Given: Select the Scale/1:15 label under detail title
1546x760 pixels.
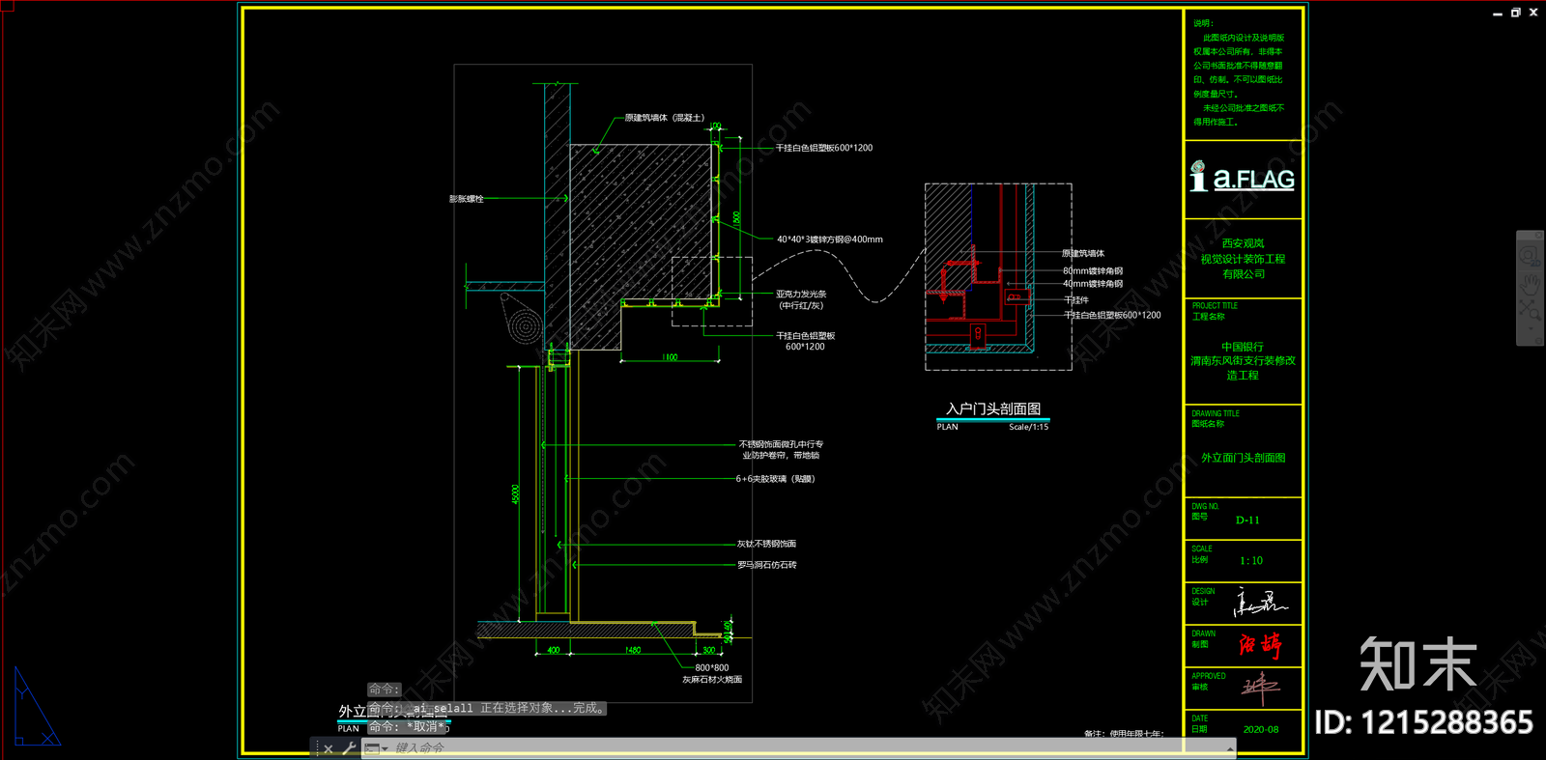Looking at the screenshot, I should (1028, 427).
